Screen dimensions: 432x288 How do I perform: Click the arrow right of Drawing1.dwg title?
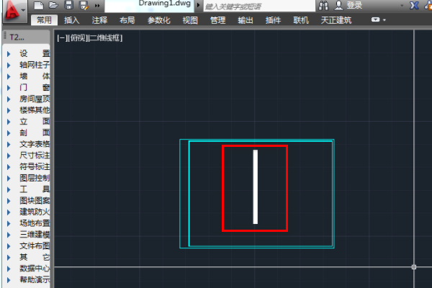pos(198,5)
